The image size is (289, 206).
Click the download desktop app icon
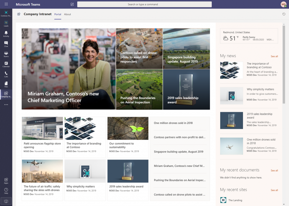[6, 201]
